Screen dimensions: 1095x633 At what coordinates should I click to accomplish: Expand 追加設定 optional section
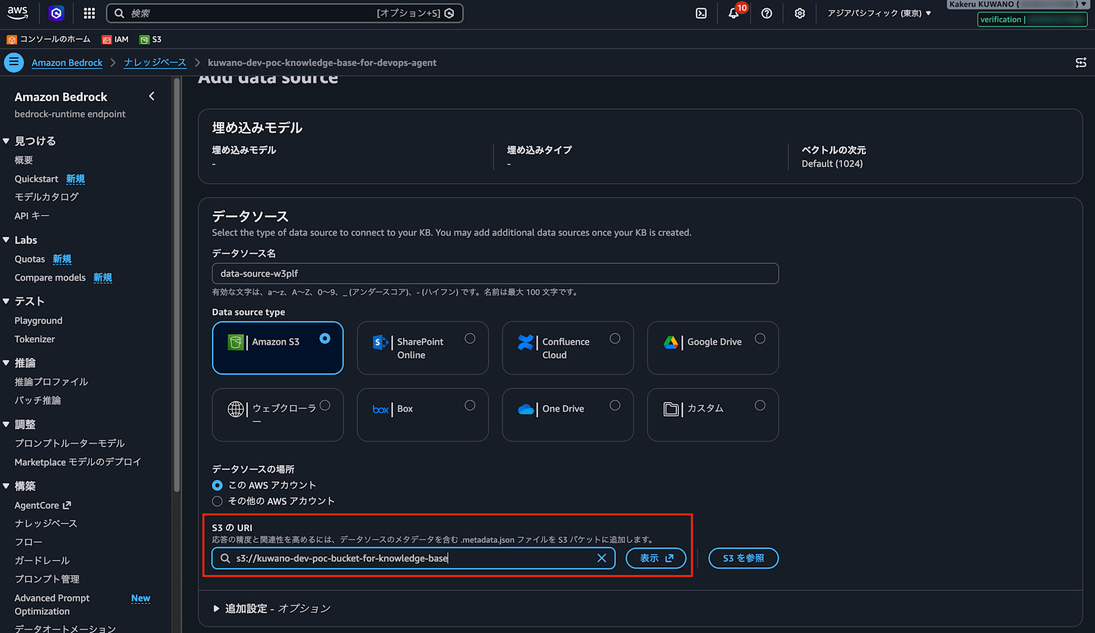272,608
